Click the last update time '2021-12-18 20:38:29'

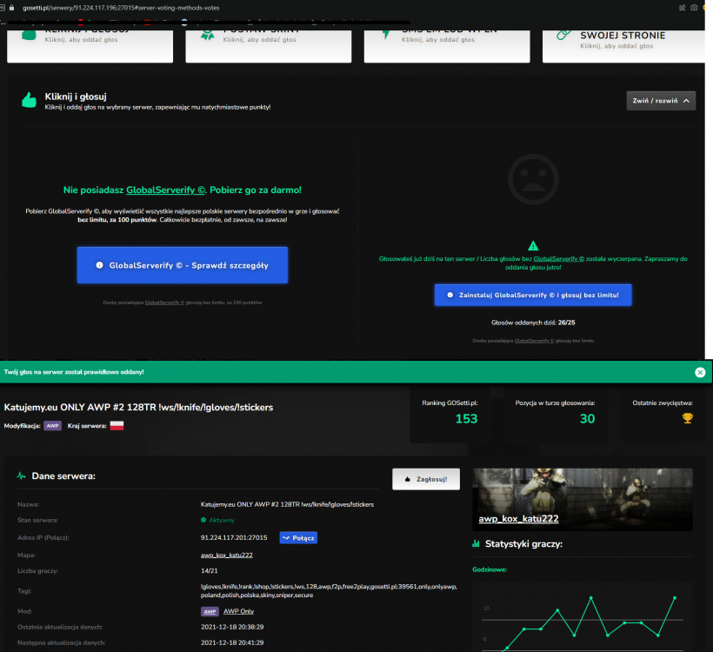[x=232, y=627]
